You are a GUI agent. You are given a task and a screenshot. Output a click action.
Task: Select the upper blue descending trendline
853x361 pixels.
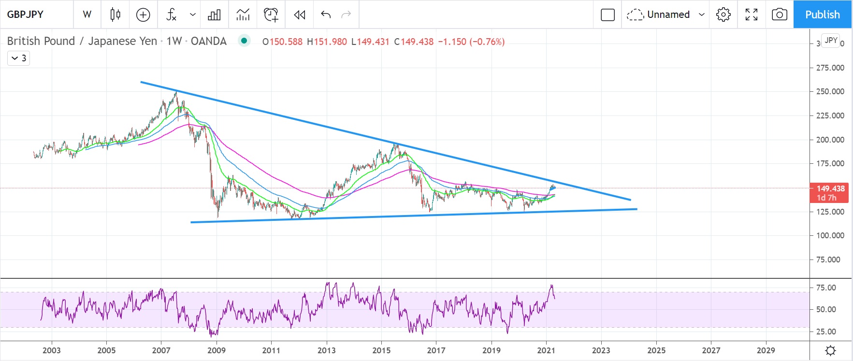(385, 141)
